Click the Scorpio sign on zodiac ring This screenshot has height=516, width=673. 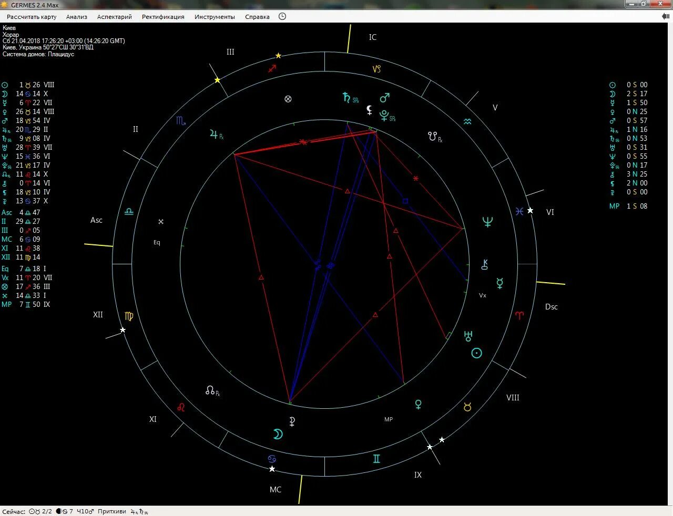181,121
